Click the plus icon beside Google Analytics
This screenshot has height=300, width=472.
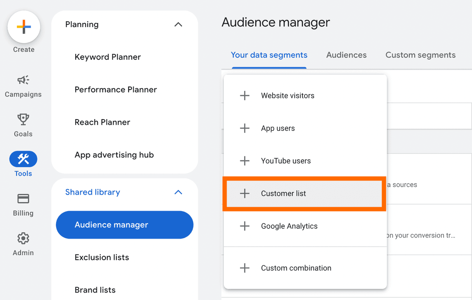point(245,226)
